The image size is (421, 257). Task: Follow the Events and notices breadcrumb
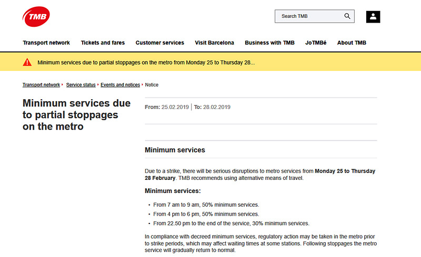click(x=121, y=85)
